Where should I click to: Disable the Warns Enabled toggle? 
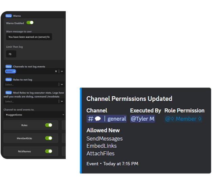(30, 23)
